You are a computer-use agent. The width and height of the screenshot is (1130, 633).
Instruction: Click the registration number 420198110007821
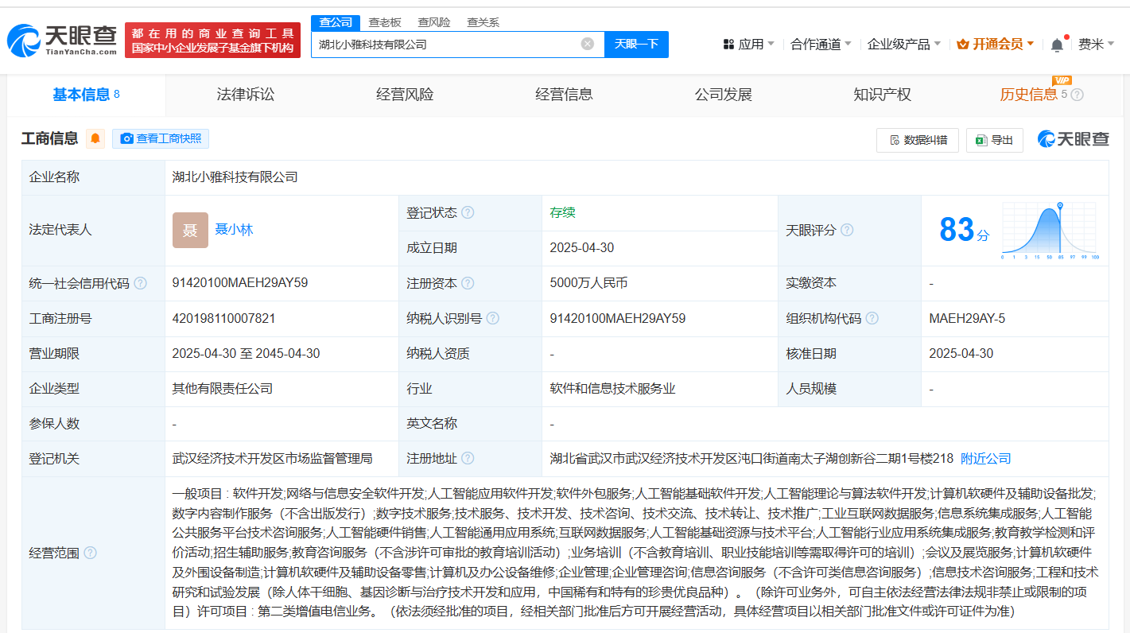pos(223,318)
